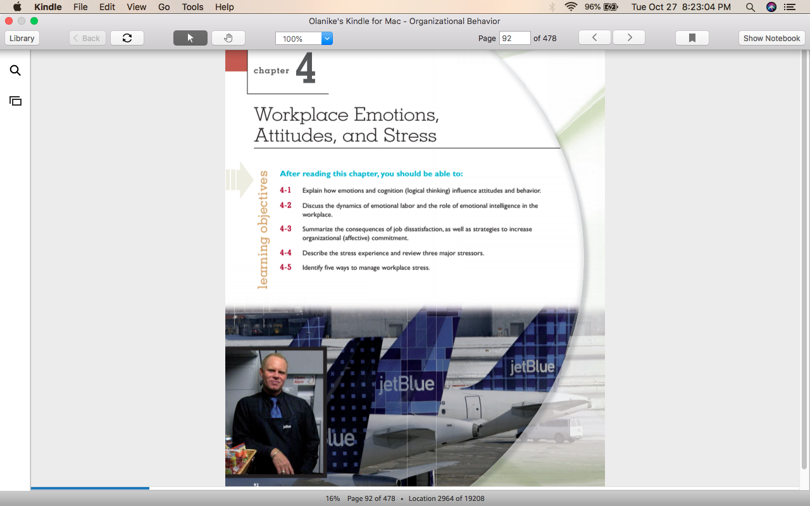This screenshot has height=506, width=810.
Task: Check Wi-Fi status in menu bar
Action: (x=571, y=7)
